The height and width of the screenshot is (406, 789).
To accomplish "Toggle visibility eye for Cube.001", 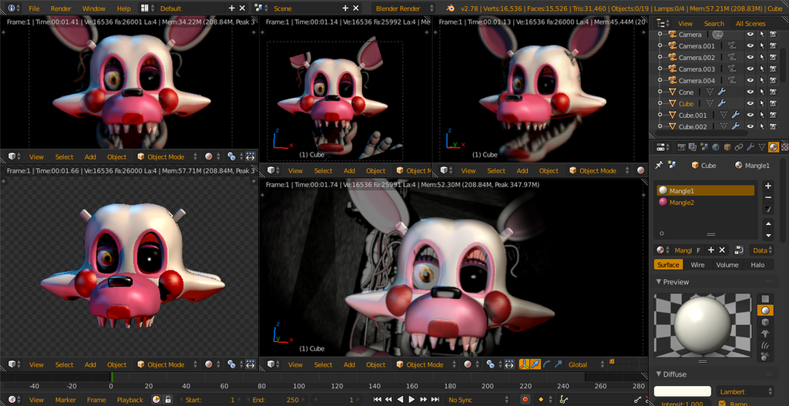I will point(750,116).
